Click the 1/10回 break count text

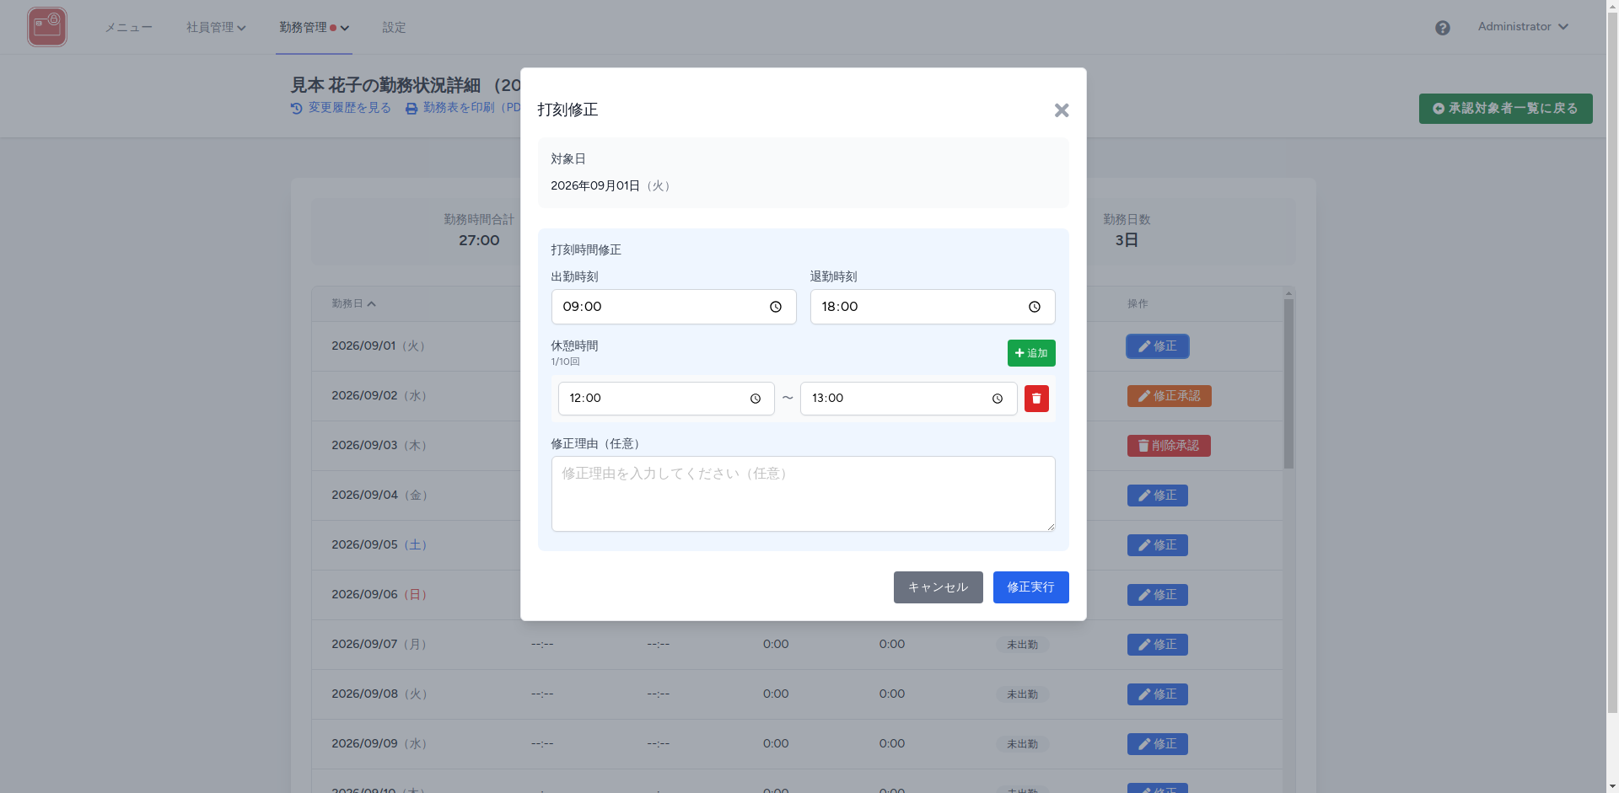tap(566, 362)
